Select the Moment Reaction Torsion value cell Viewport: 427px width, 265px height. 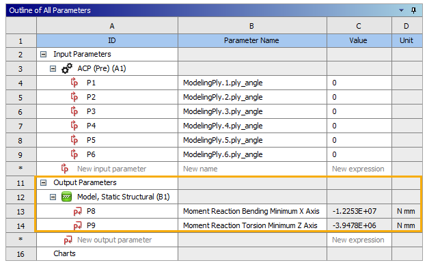359,225
